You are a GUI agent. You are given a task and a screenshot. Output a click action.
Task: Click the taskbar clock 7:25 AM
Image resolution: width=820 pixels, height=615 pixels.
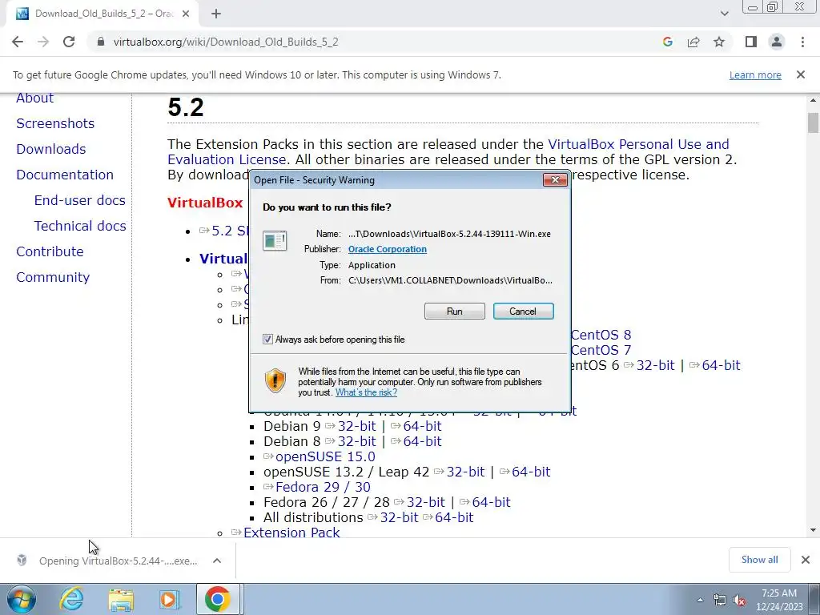[779, 600]
